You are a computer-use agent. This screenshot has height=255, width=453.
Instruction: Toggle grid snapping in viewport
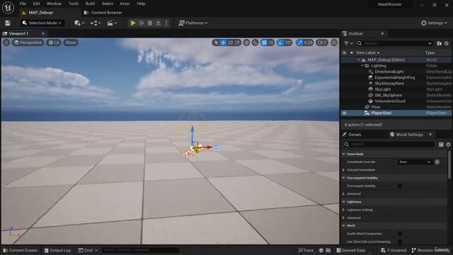pos(264,42)
